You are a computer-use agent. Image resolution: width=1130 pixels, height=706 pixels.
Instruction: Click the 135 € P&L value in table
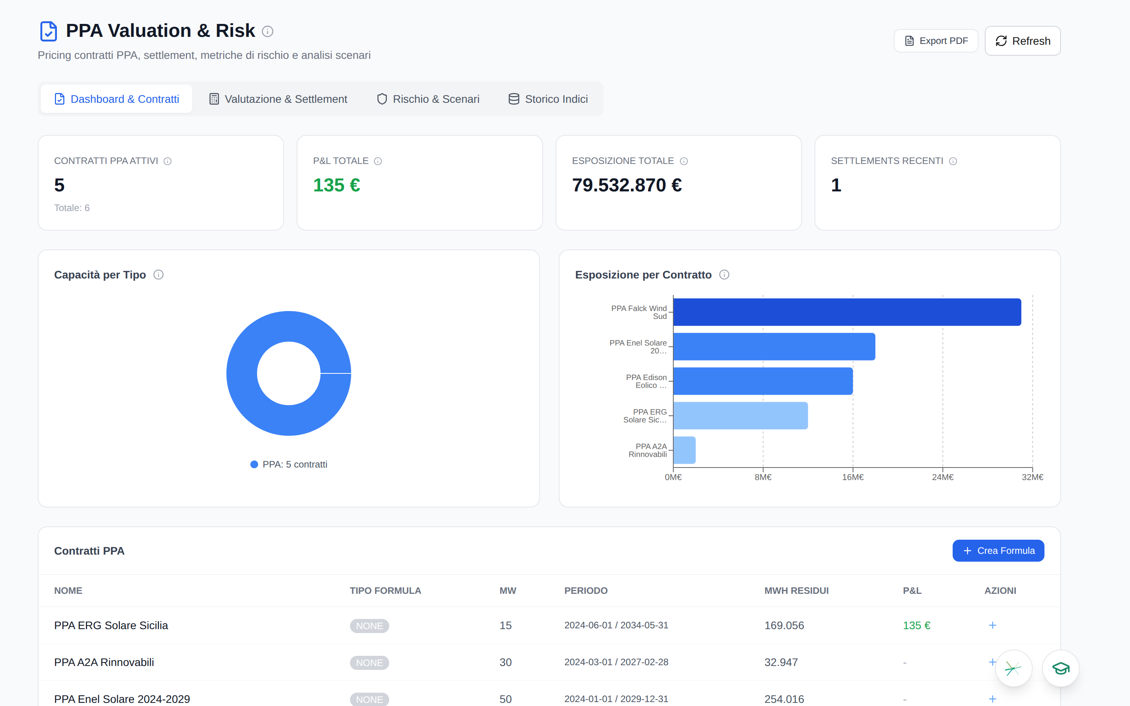coord(916,625)
